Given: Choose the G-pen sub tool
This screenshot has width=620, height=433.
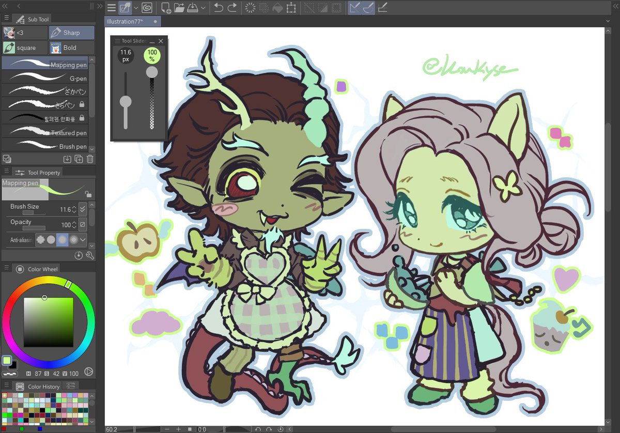Looking at the screenshot, I should coord(44,78).
